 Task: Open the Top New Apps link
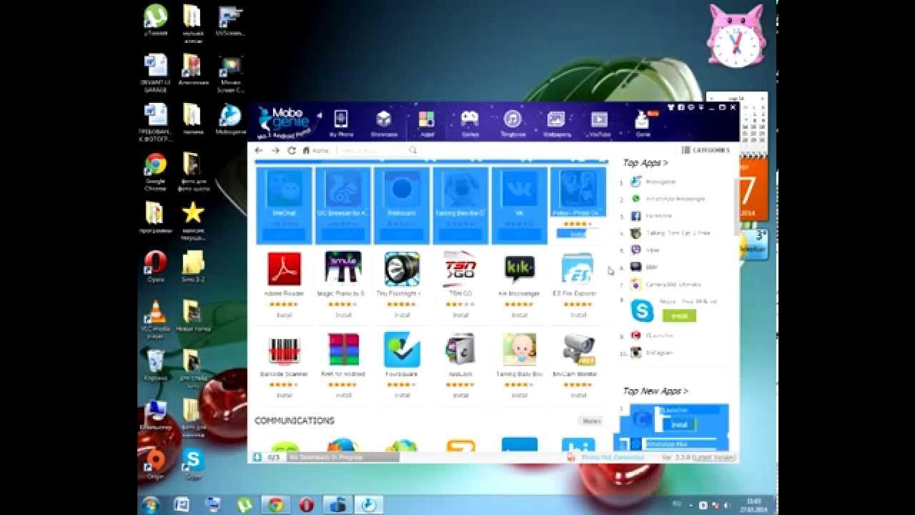point(655,391)
